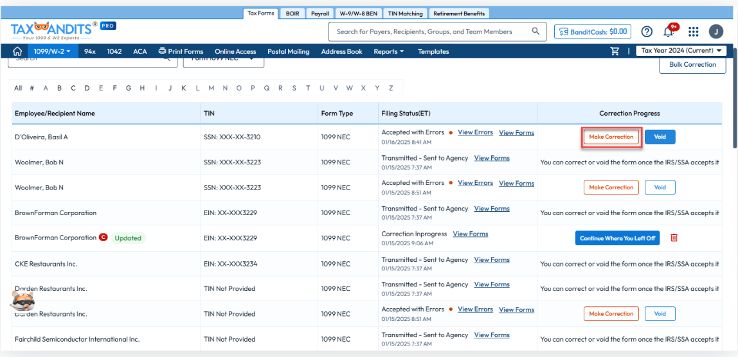
Task: Expand the Reports menu
Action: [388, 51]
